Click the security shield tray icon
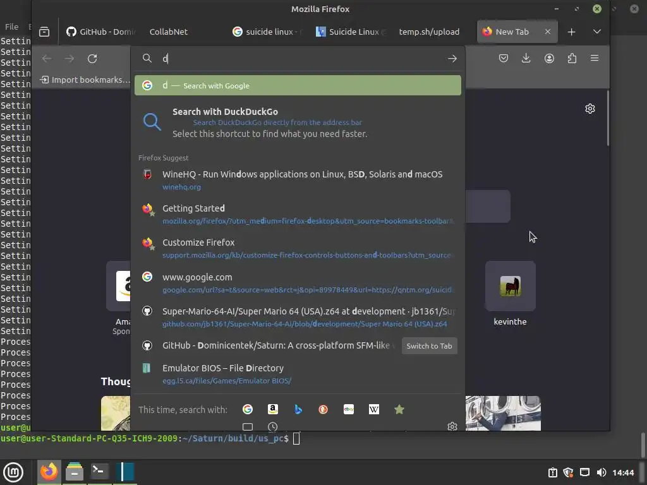The height and width of the screenshot is (485, 647). pyautogui.click(x=568, y=472)
